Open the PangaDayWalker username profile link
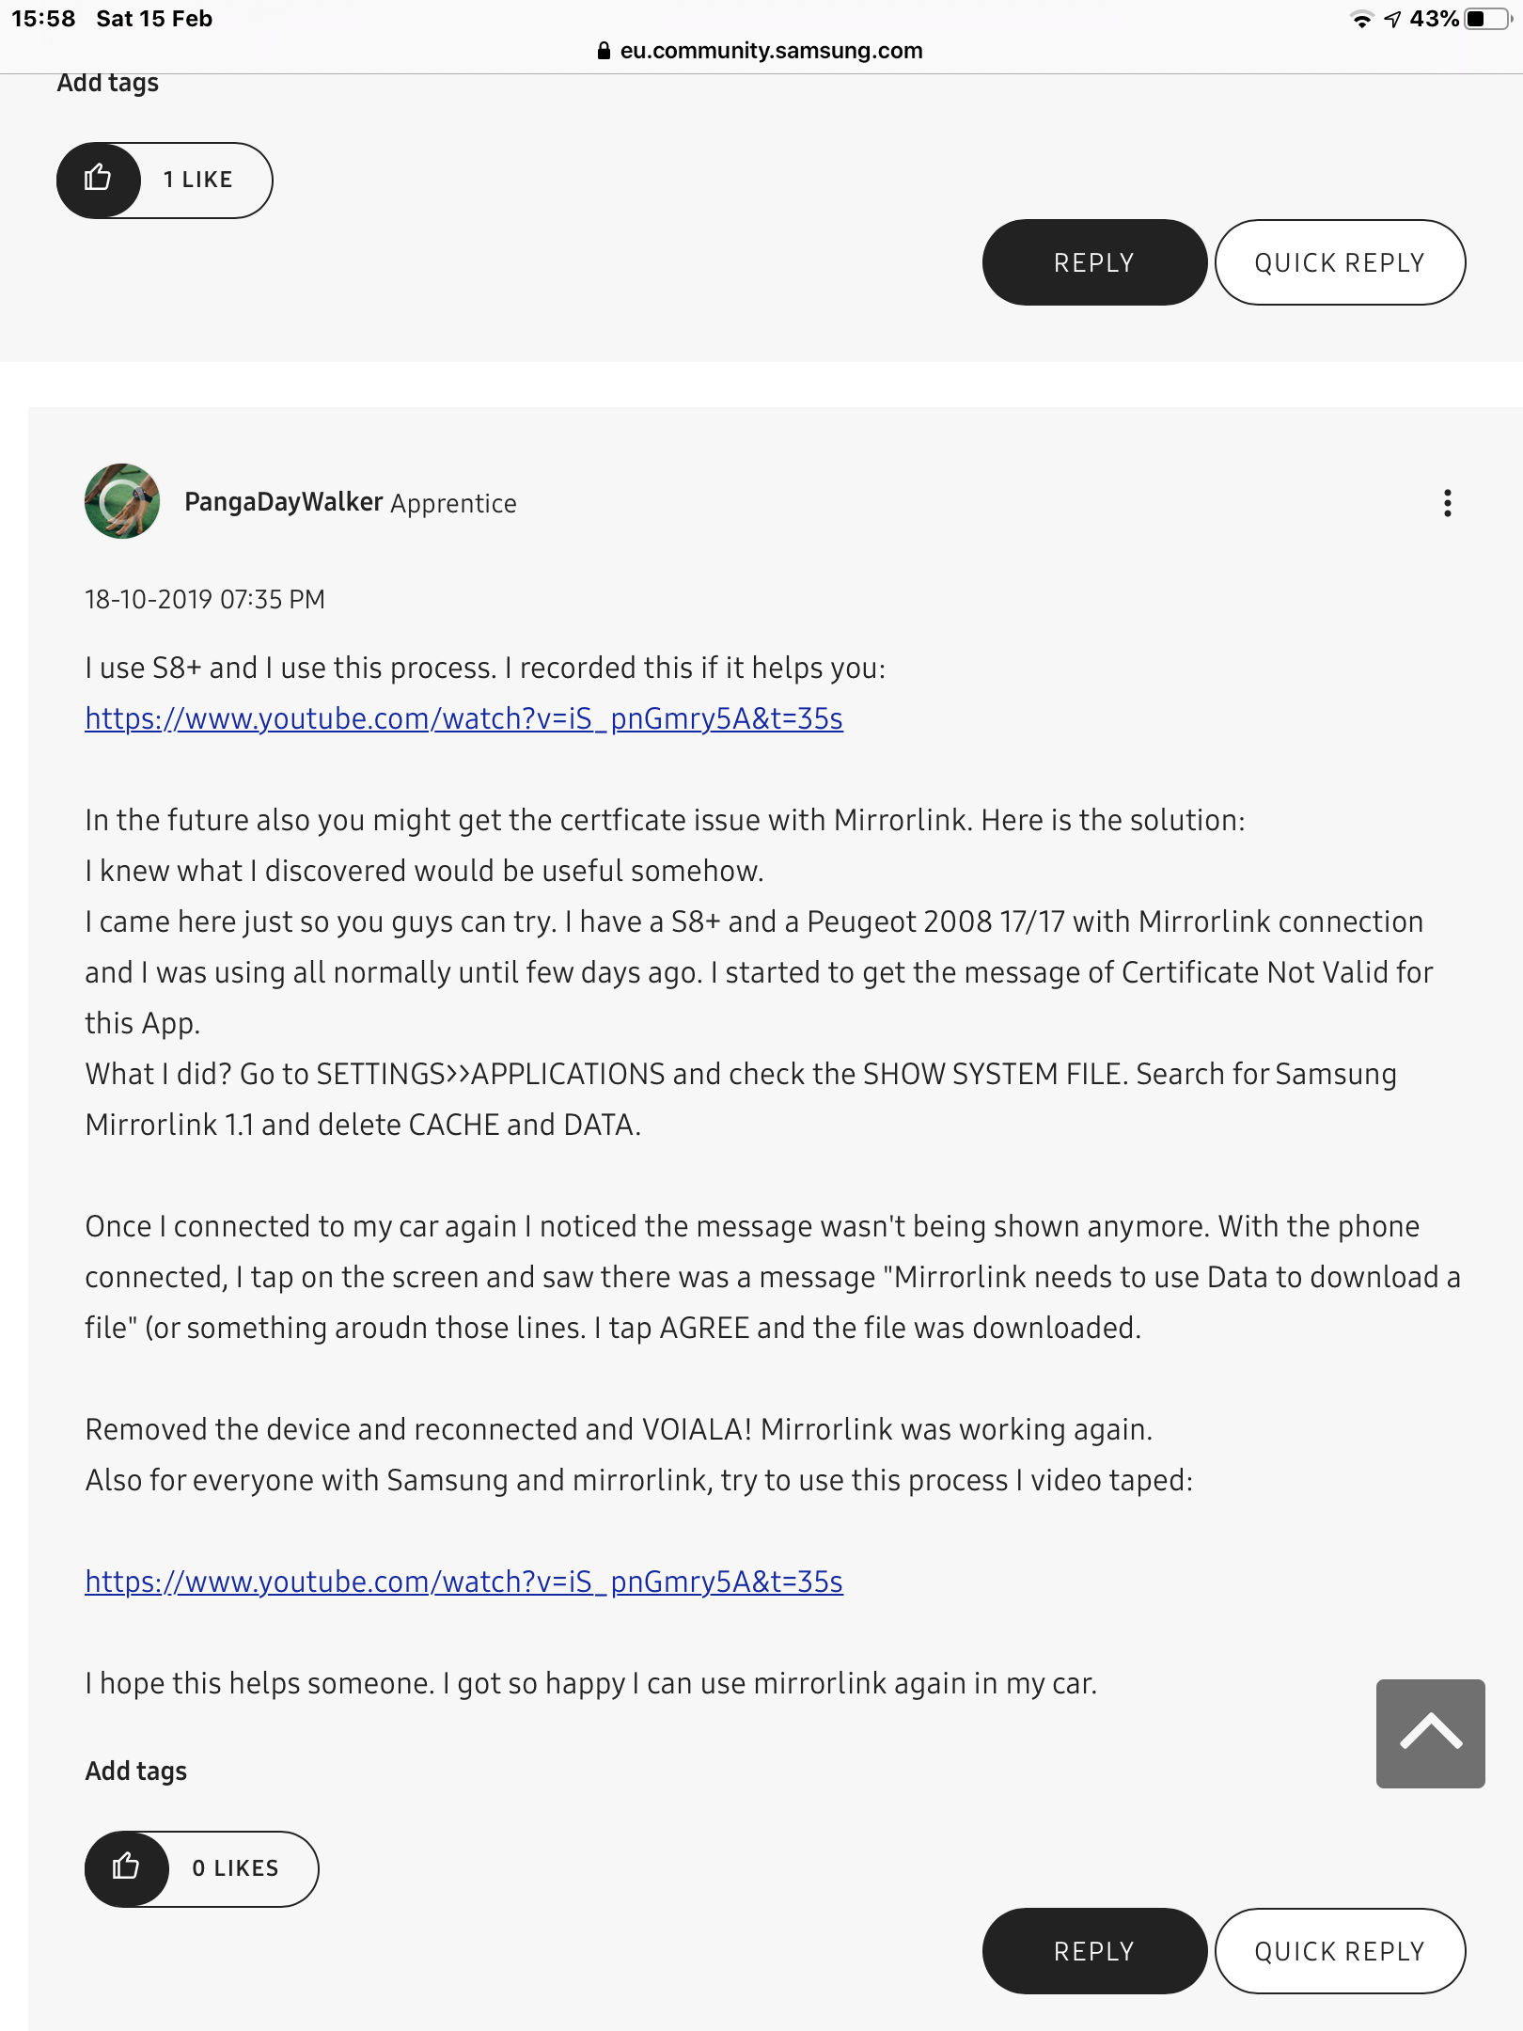This screenshot has width=1523, height=2031. coord(283,502)
